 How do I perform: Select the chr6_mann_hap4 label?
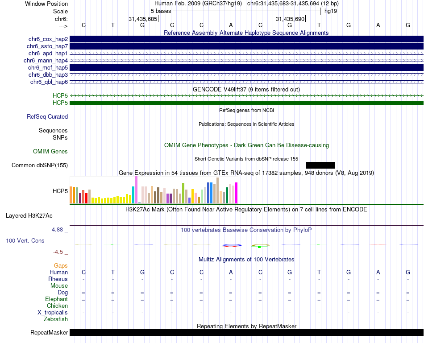point(46,60)
